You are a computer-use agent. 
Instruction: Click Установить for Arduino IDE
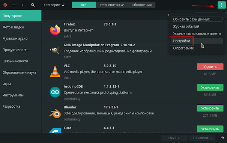coord(210,87)
